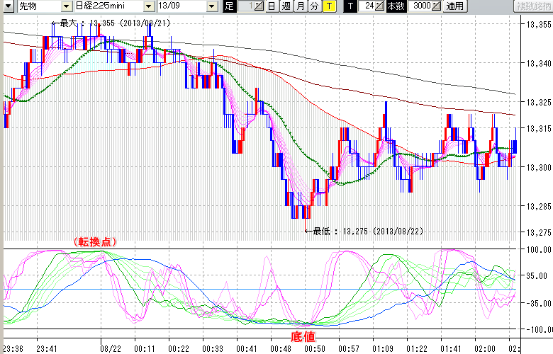Select the 月 monthly timeframe button
This screenshot has height=354, width=553.
tap(301, 6)
